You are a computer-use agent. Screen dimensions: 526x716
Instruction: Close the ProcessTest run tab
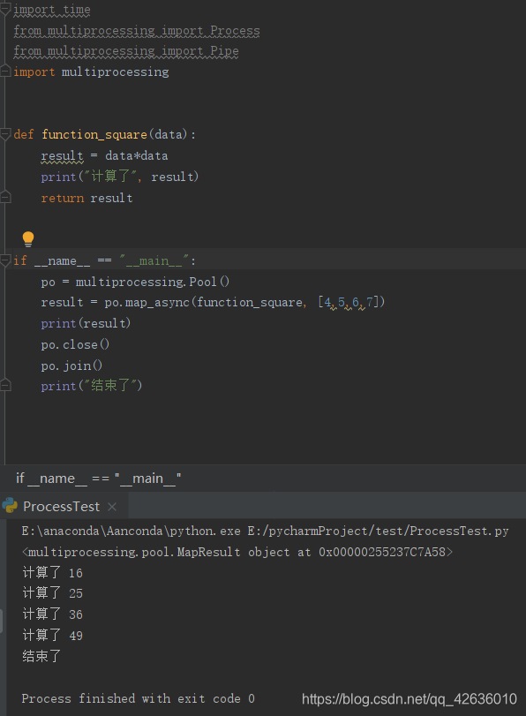(112, 507)
